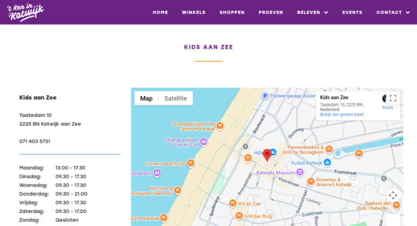Select Bakkerij den Dulk Katwijks marker
This screenshot has height=226, width=417.
click(396, 205)
